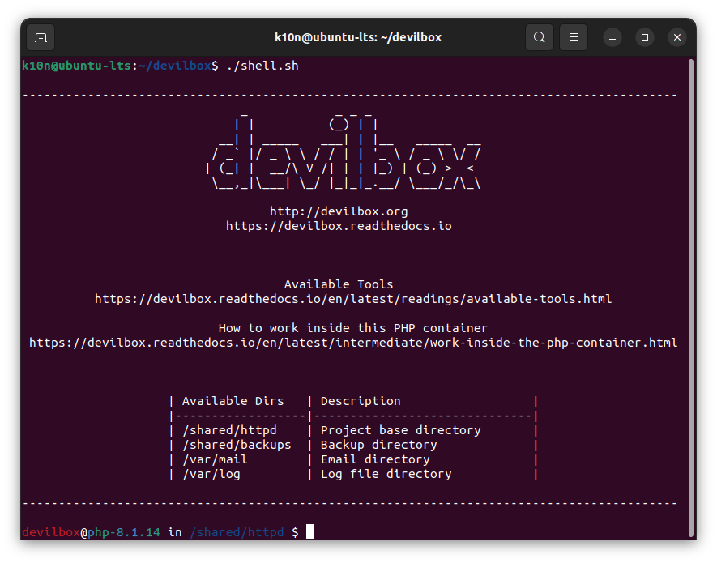Click the /var/log directory entry
The height and width of the screenshot is (563, 717).
pyautogui.click(x=211, y=474)
